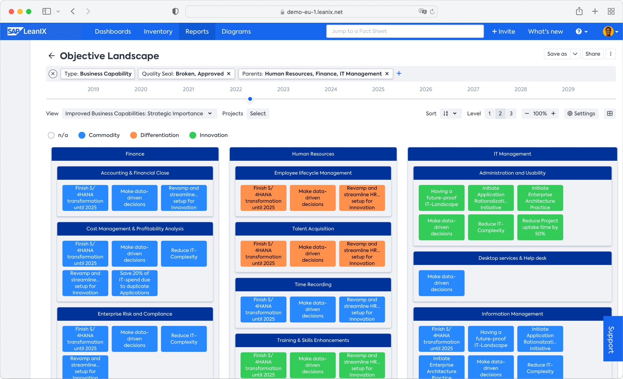Enable the Commodity legend filter

tap(99, 135)
